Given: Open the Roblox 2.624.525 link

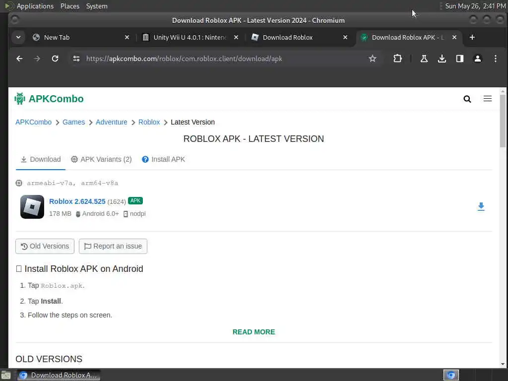Looking at the screenshot, I should [x=77, y=201].
